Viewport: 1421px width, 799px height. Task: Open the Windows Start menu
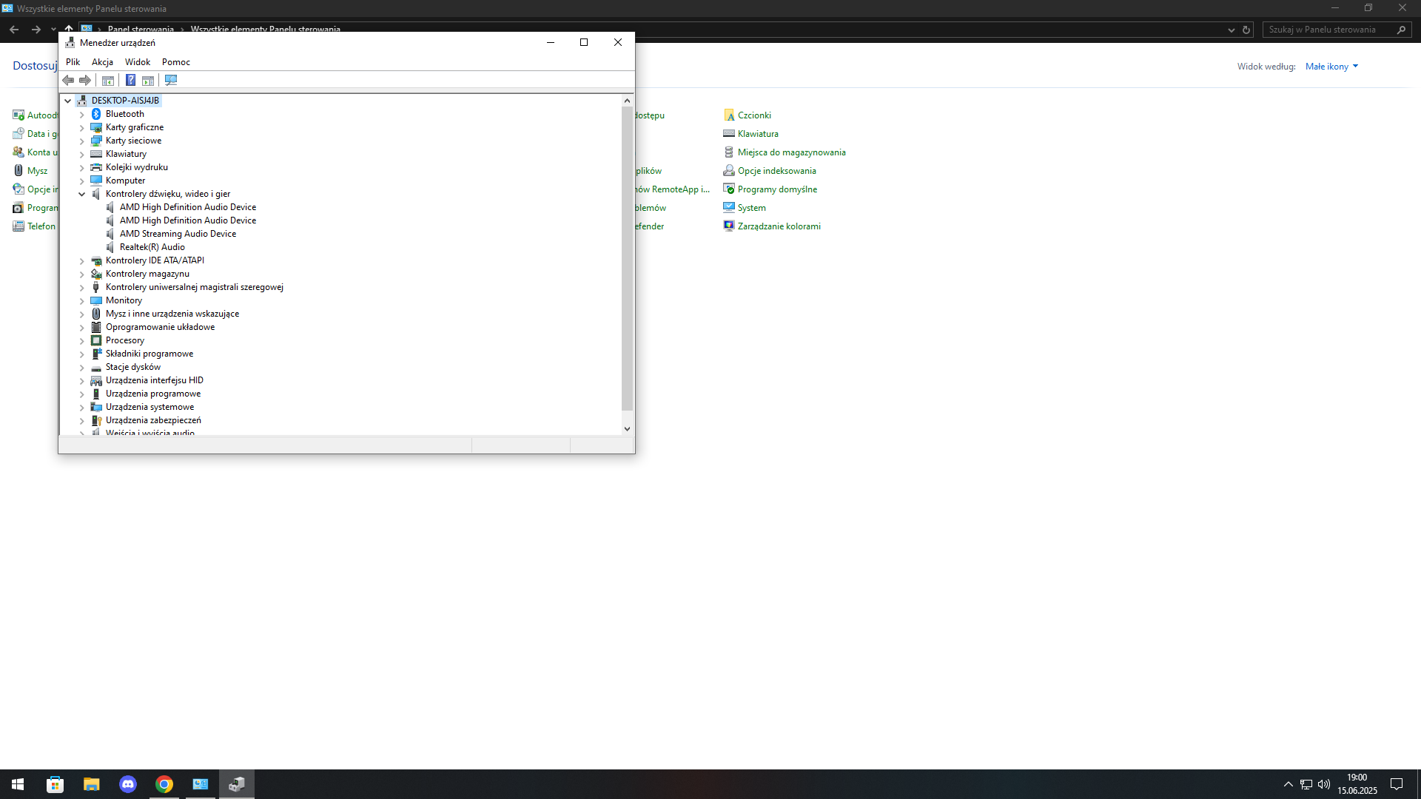[x=18, y=784]
